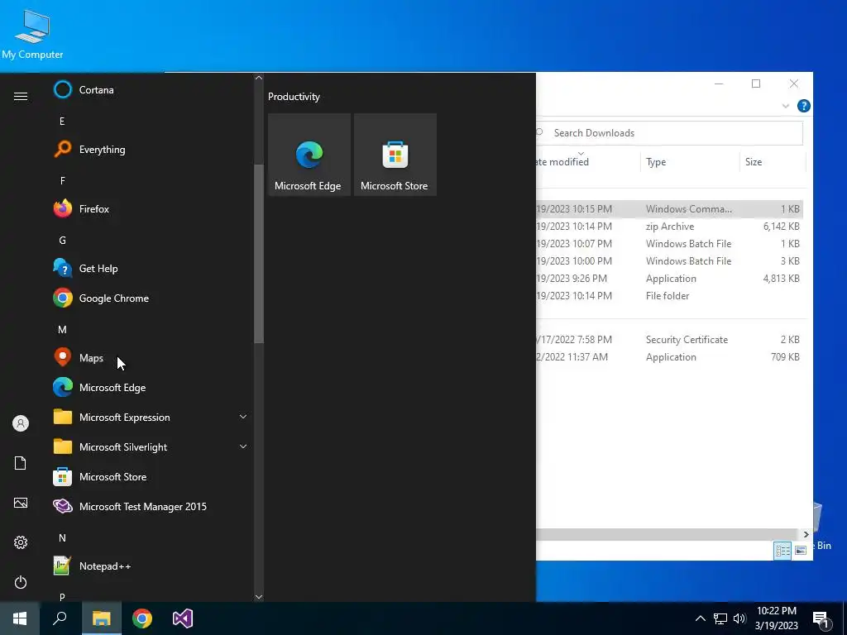Open Visual Studio from taskbar
Image resolution: width=847 pixels, height=635 pixels.
183,618
